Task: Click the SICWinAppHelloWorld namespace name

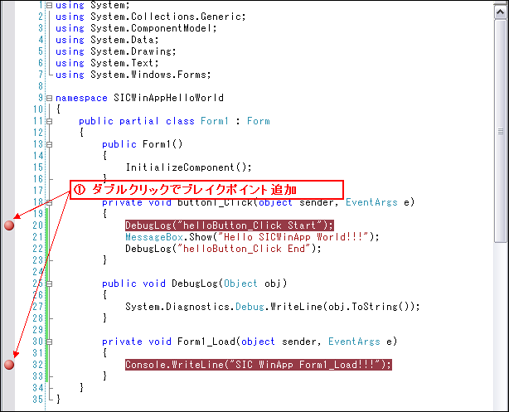Action: (168, 98)
